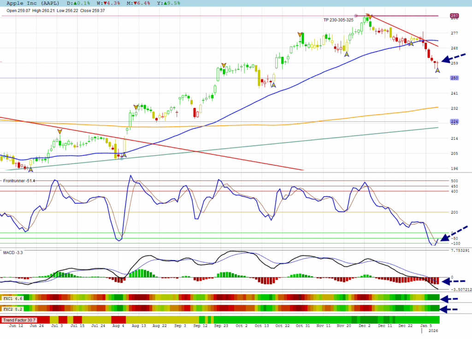
Task: Click the buy arrow beneath the latest candle
Action: 437,70
